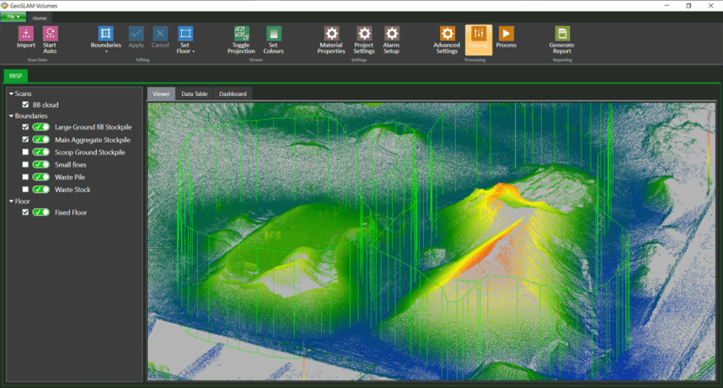Screen dimensions: 723x388
Task: Select the BB cloud label
Action: (x=46, y=104)
